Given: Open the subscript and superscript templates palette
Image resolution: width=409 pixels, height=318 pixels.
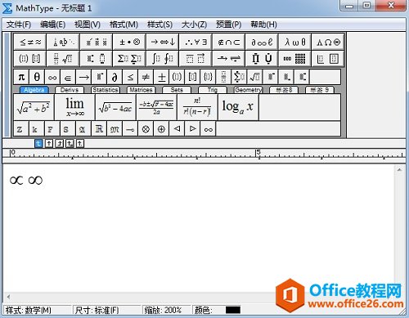Looking at the screenshot, I should click(97, 58).
